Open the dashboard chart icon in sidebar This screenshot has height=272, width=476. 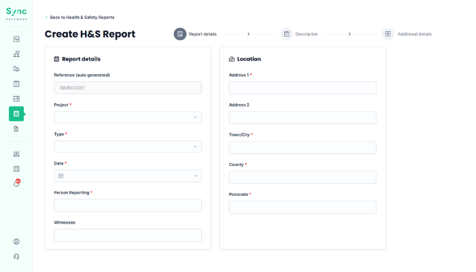tap(16, 39)
